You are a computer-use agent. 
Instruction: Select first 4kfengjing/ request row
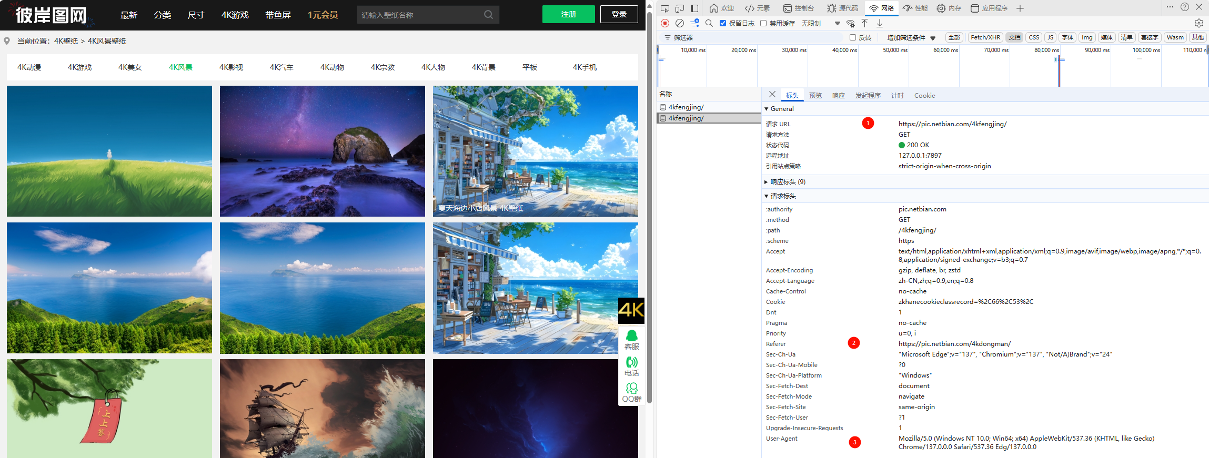[x=709, y=107]
